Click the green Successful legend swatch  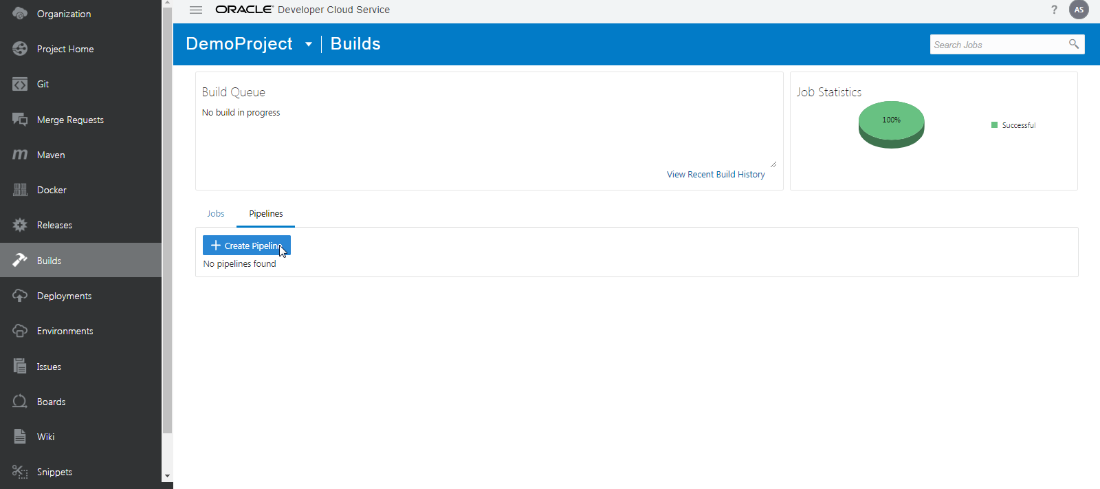tap(994, 125)
